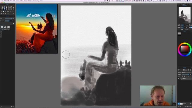Screen dimensions: 192x108
Task: Click the circular icon at right of second tool row
Action: pos(13,11)
